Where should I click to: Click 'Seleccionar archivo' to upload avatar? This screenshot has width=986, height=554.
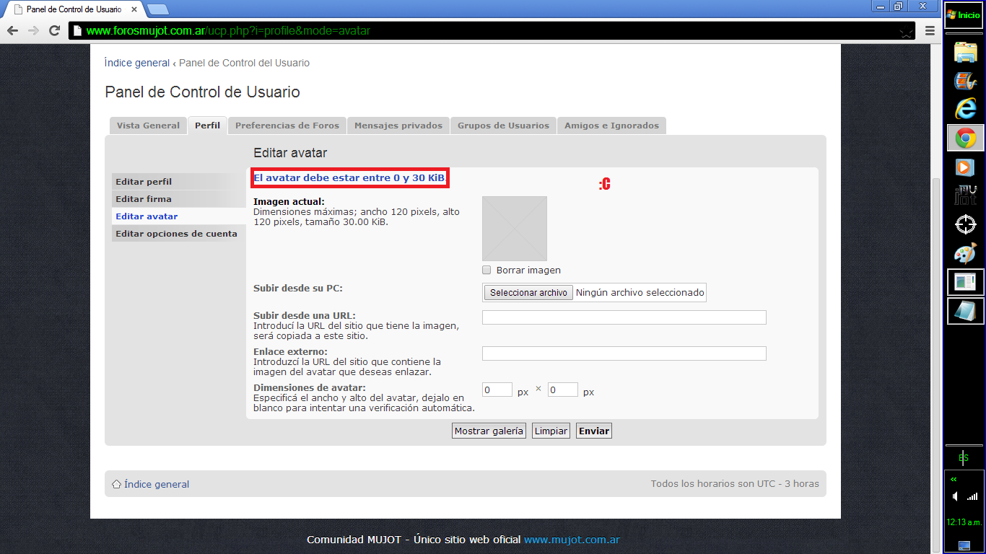pyautogui.click(x=528, y=293)
